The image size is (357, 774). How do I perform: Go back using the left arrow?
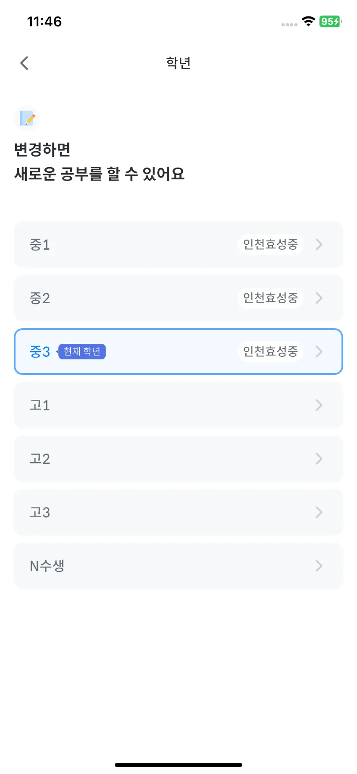pyautogui.click(x=25, y=63)
